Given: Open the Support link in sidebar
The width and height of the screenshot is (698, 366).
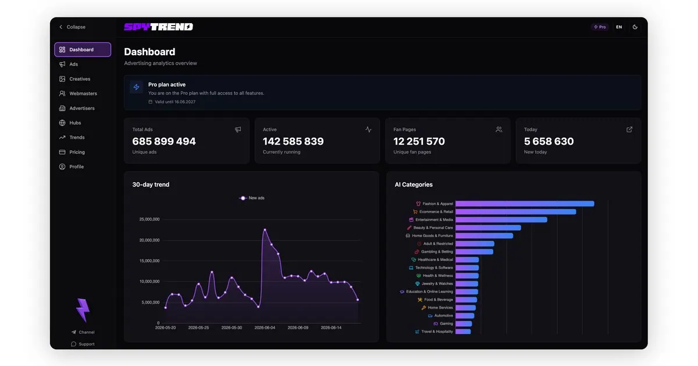Looking at the screenshot, I should pyautogui.click(x=83, y=344).
